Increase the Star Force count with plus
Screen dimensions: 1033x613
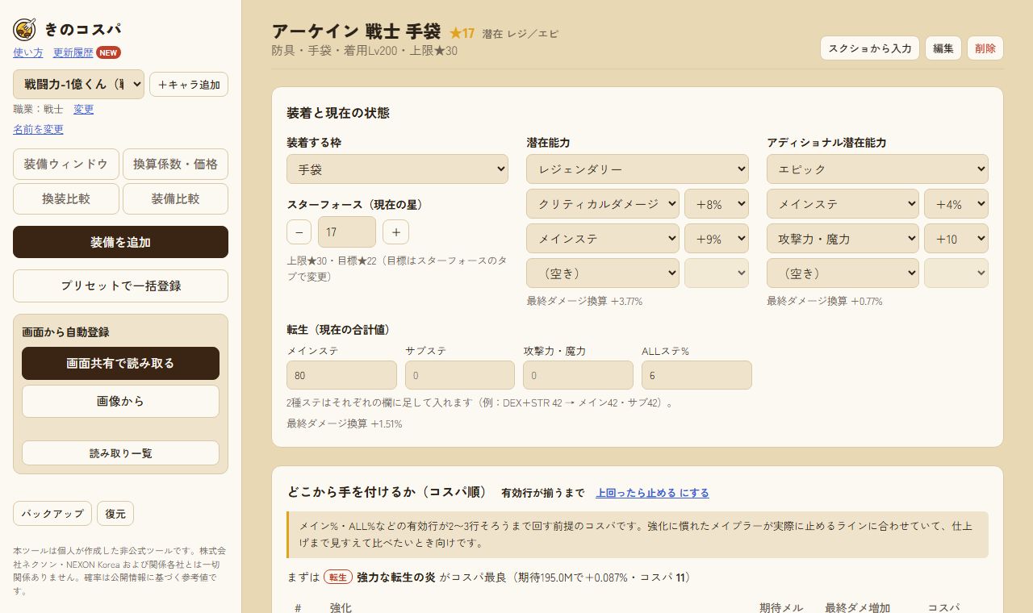click(395, 232)
